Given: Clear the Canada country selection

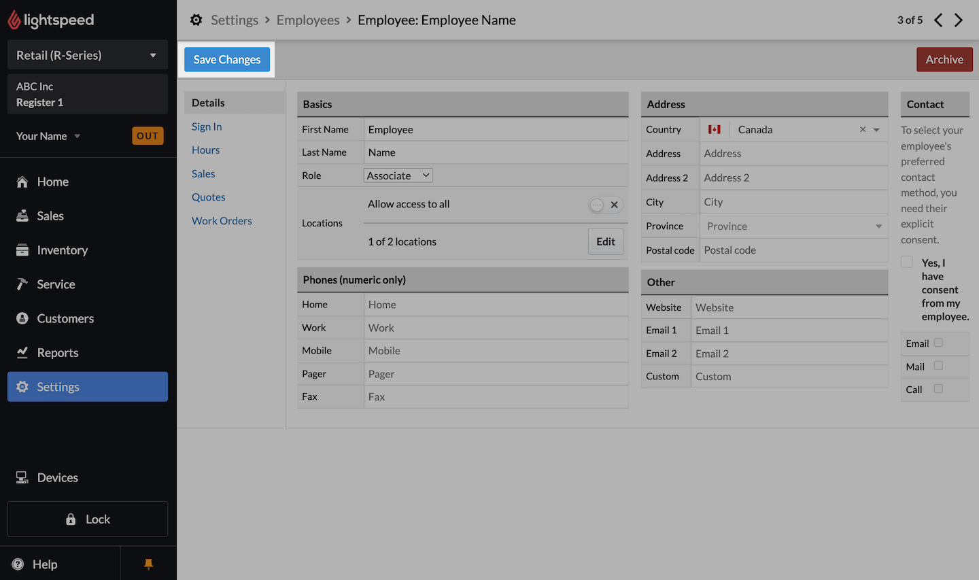Looking at the screenshot, I should click(863, 129).
